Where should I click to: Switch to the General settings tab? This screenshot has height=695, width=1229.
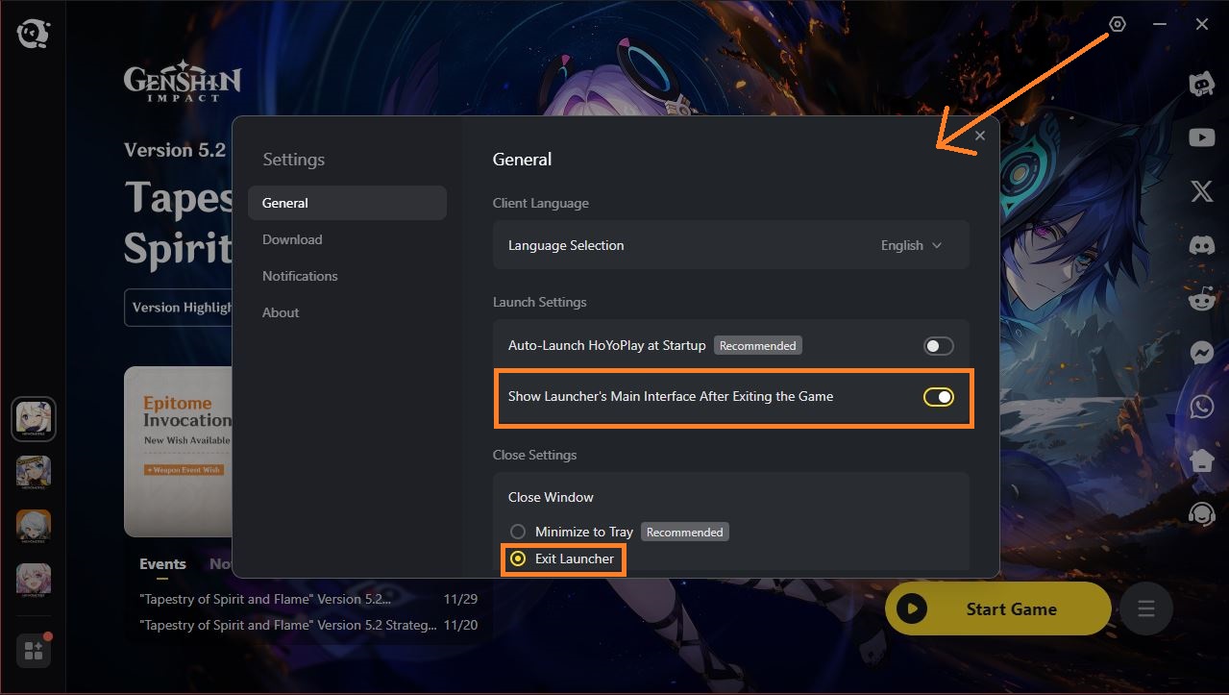click(347, 203)
